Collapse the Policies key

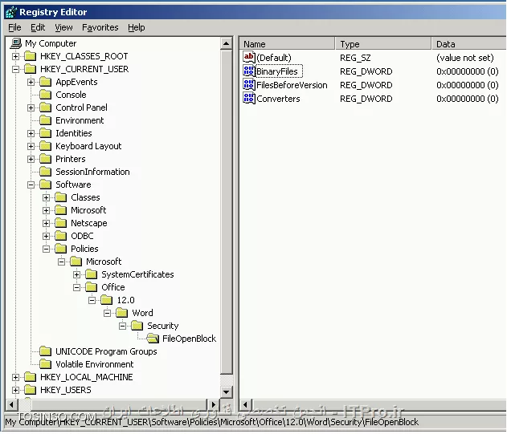(46, 249)
